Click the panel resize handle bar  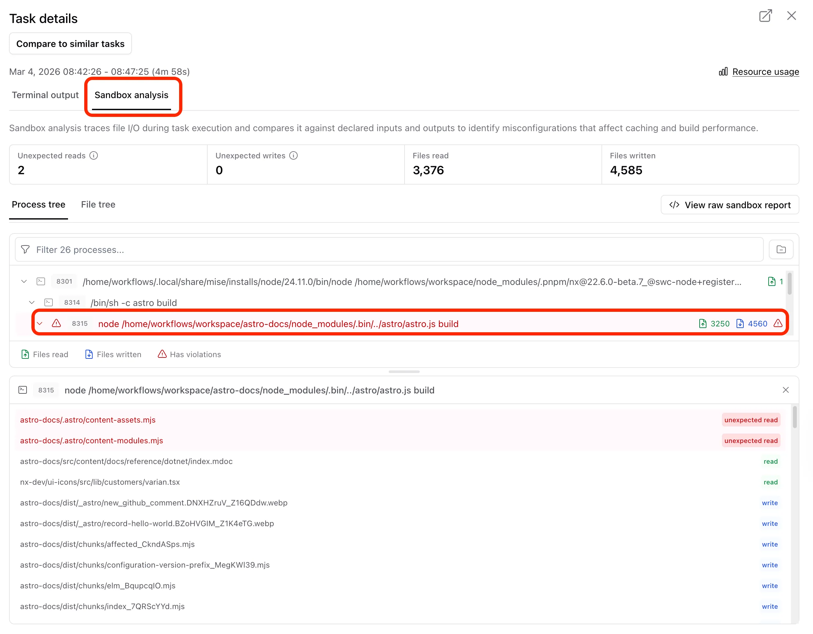(404, 372)
